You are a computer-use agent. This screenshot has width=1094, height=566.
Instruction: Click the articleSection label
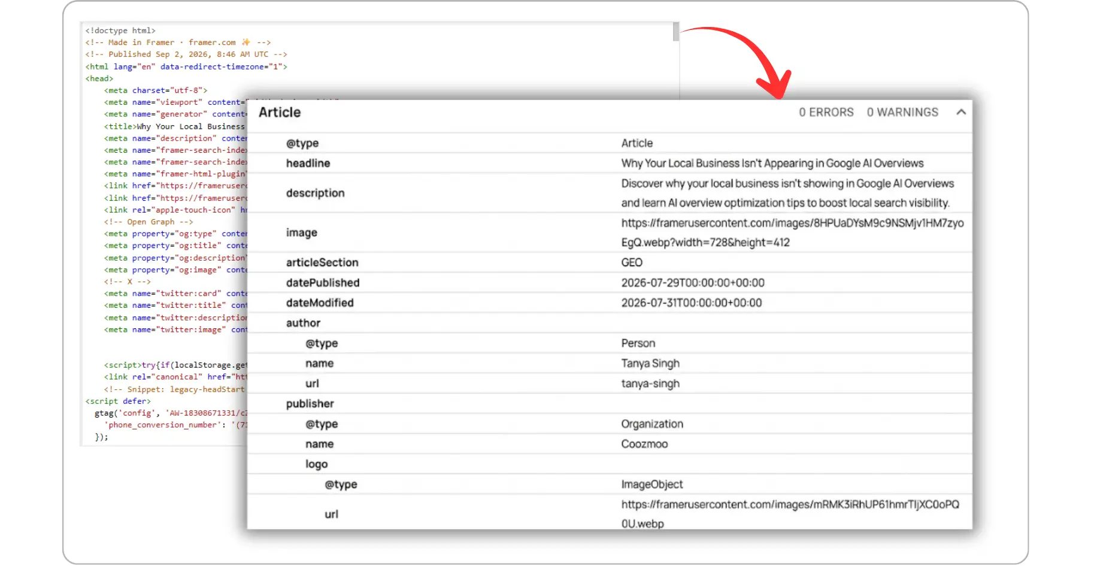click(x=322, y=262)
